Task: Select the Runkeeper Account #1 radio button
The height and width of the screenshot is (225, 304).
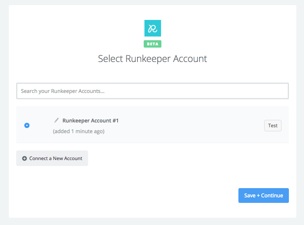Action: [27, 125]
